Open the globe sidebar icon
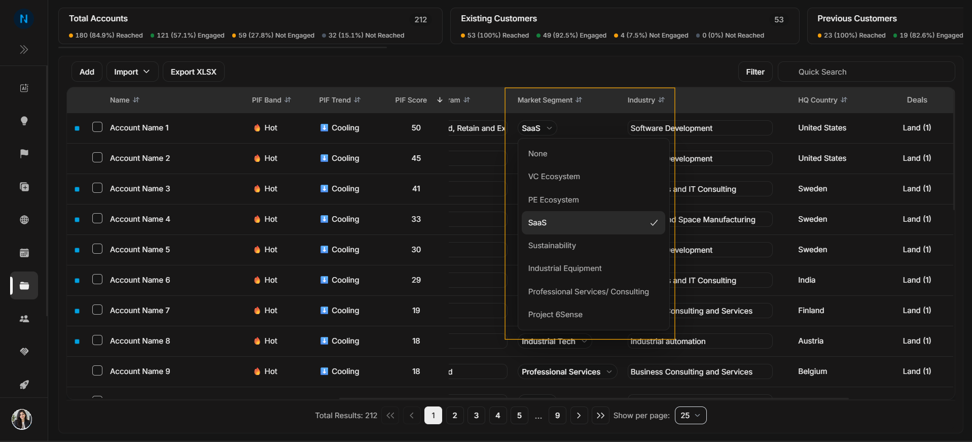Viewport: 972px width, 442px height. click(x=24, y=220)
